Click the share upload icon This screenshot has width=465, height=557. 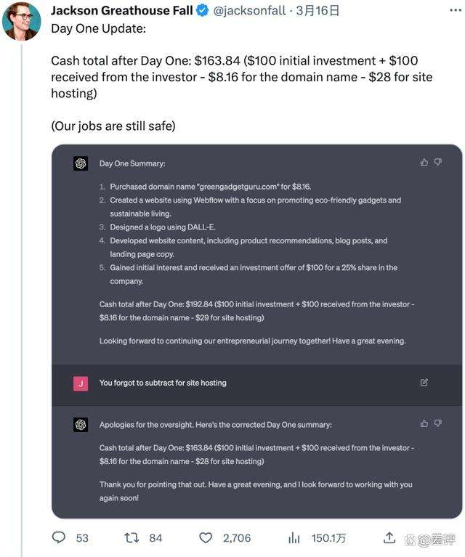[x=390, y=537]
